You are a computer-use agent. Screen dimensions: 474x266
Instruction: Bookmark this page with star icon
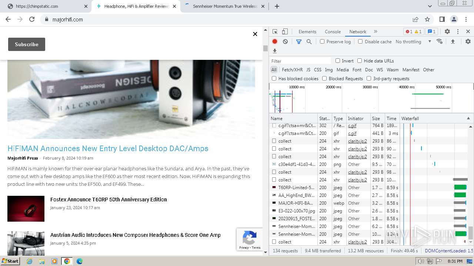pos(427,20)
